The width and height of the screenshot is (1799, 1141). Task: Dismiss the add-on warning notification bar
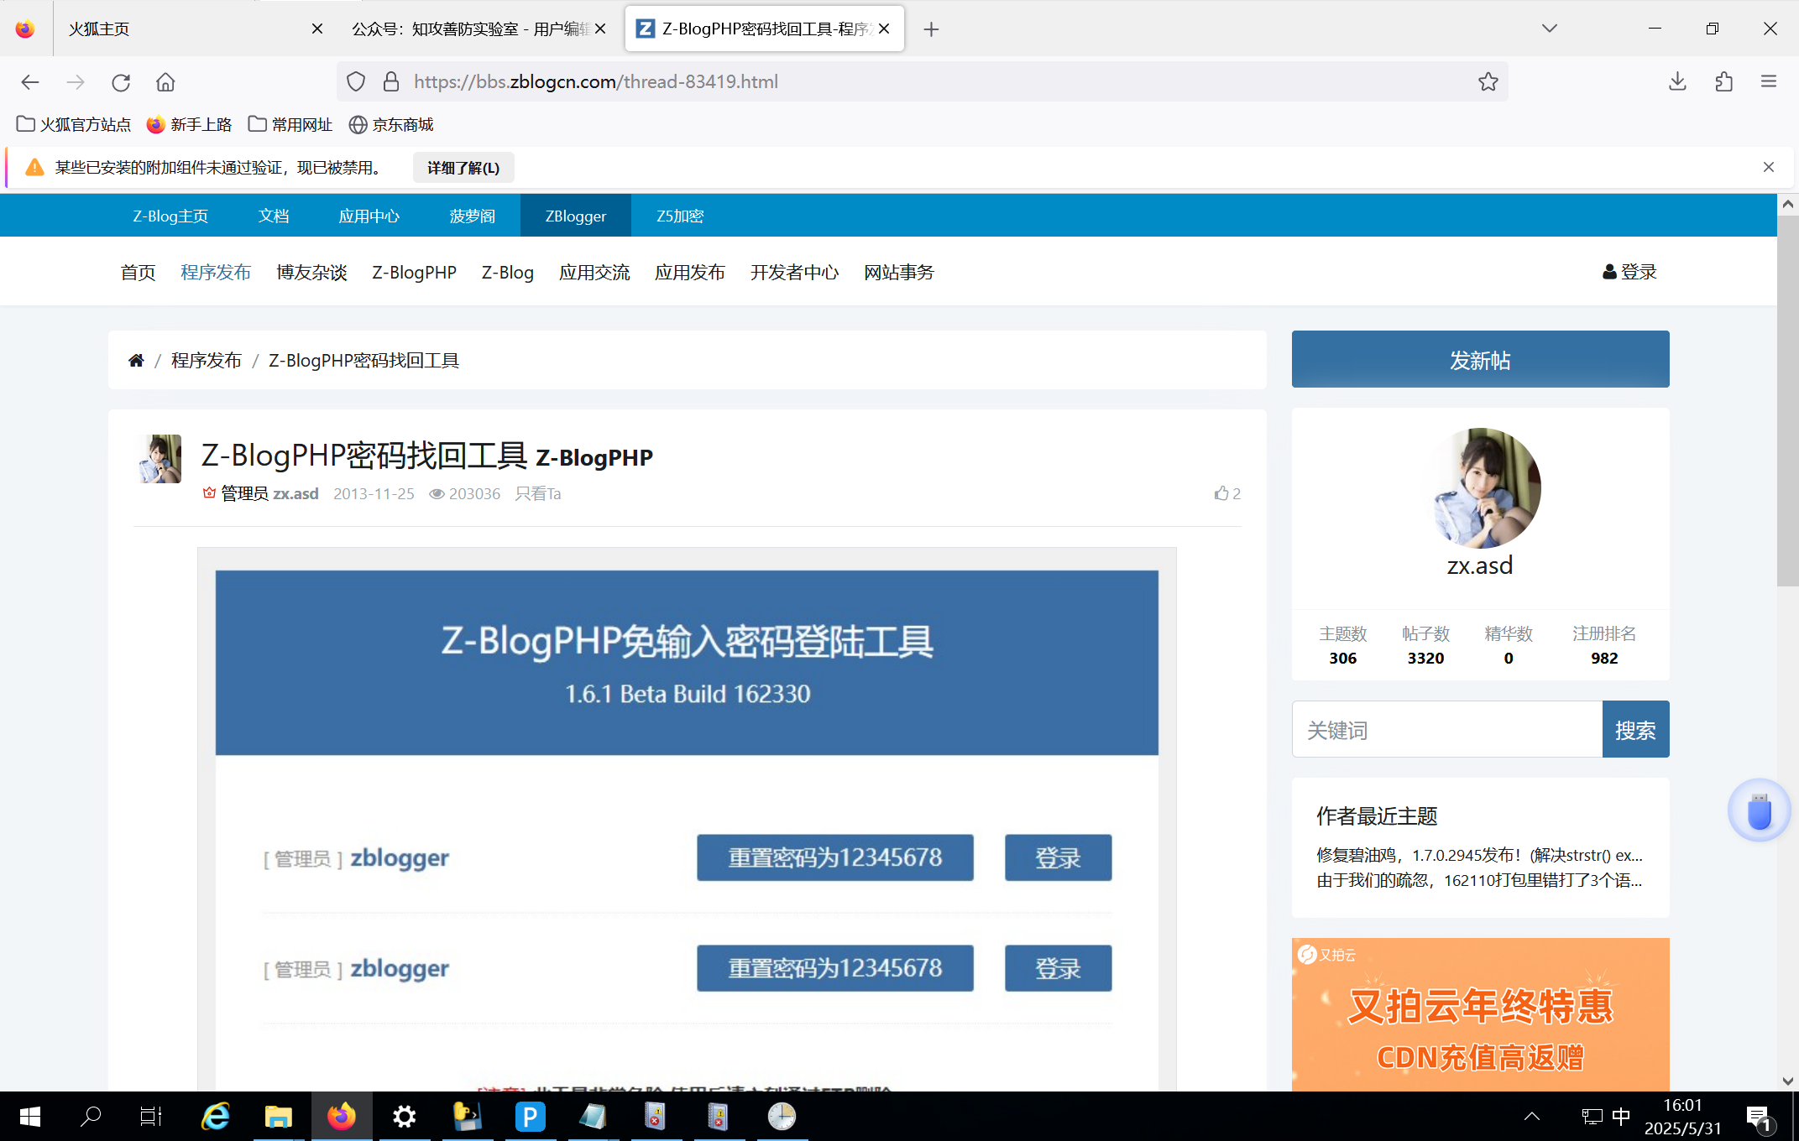[x=1769, y=167]
